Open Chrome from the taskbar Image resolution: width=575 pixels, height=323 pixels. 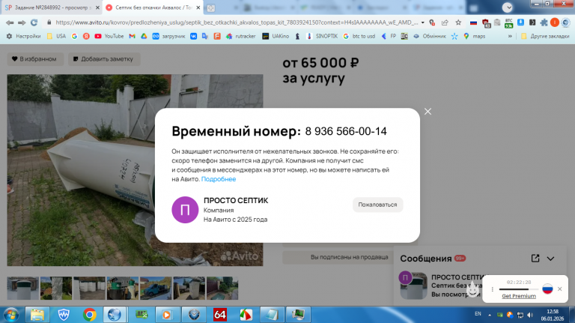point(90,315)
